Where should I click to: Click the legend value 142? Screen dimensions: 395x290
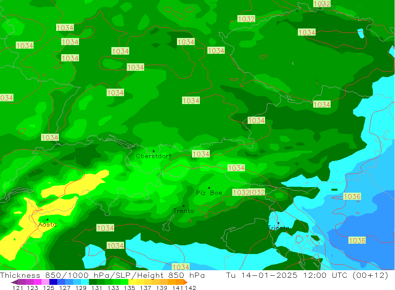point(190,288)
